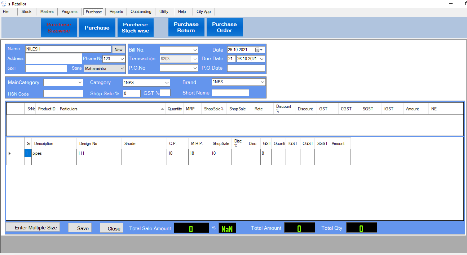
Task: Open the Purchase Return screen
Action: pos(186,27)
